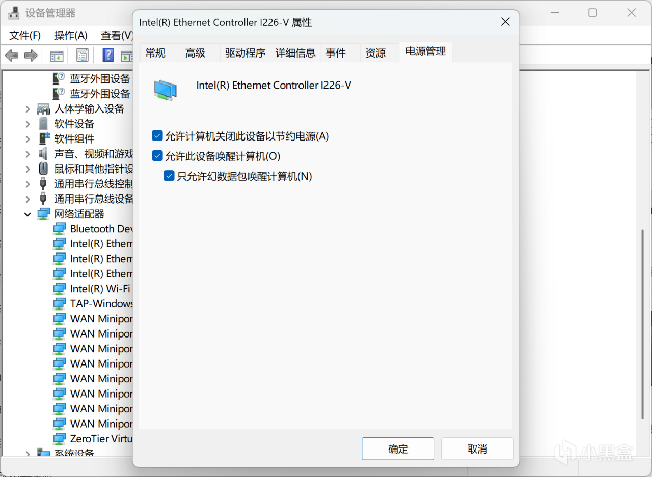Expand the 人体学输入设备 tree node
652x477 pixels.
click(x=28, y=109)
